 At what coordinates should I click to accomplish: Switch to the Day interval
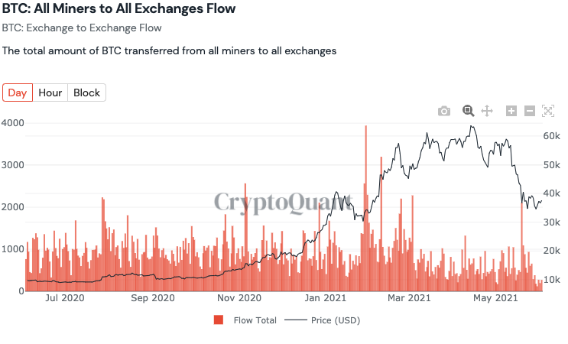[18, 92]
